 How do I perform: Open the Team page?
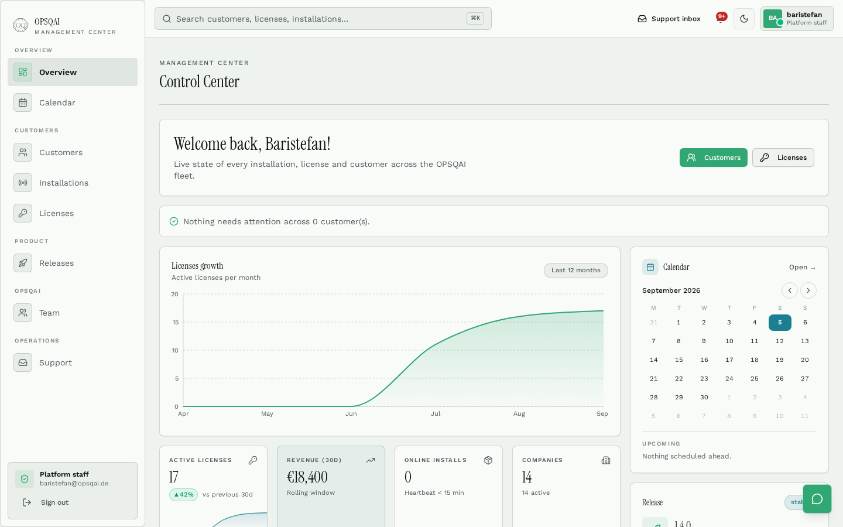[x=73, y=313]
